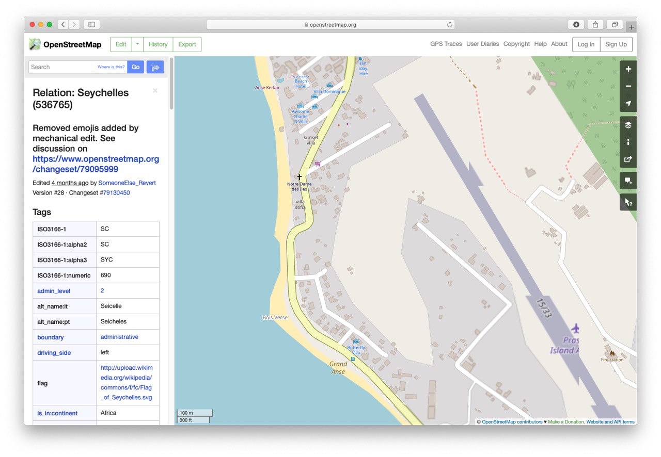661x457 pixels.
Task: Open Safari's share sheet button
Action: pyautogui.click(x=595, y=24)
